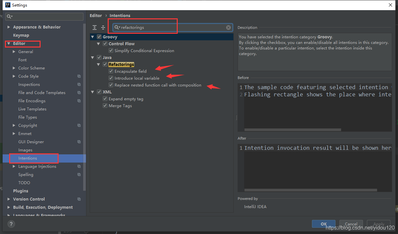Open the Keymap settings page
398x234 pixels.
[21, 35]
